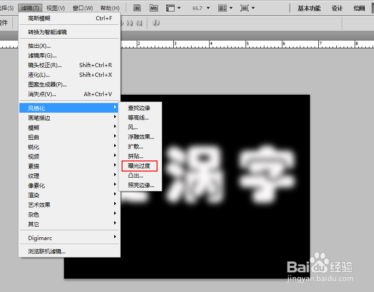This screenshot has width=374, height=292.
Task: Switch to the 设计 workspace
Action: click(x=337, y=7)
